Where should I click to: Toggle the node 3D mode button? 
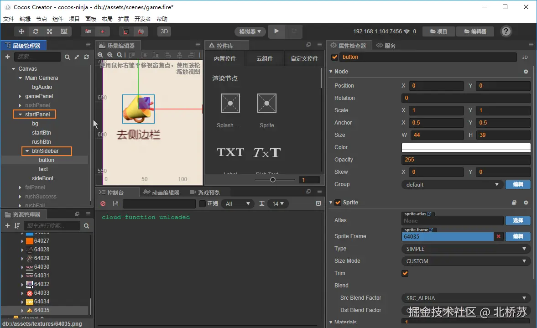(x=525, y=57)
